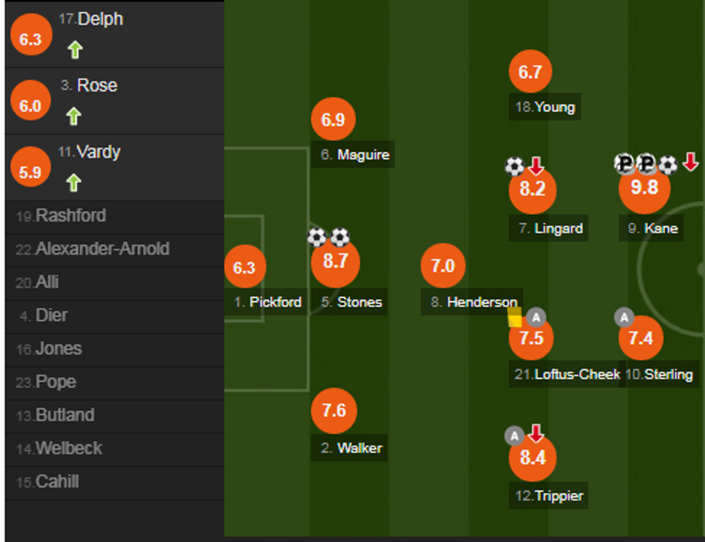Click Young's 6.7 rating circle
This screenshot has height=542, width=705.
(x=530, y=72)
